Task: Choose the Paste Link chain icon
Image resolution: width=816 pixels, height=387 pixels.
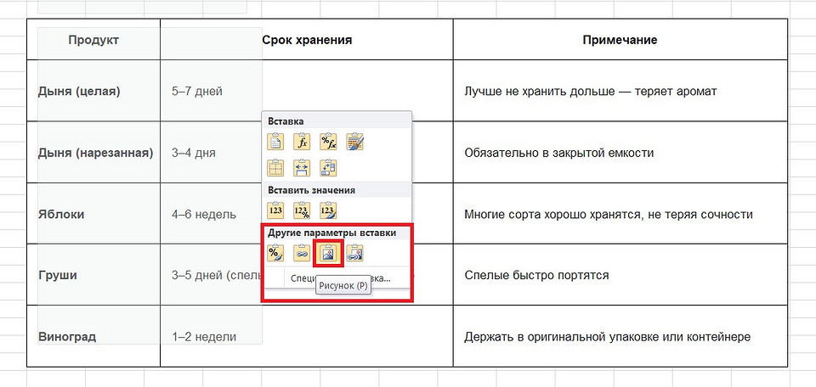Action: (x=302, y=253)
